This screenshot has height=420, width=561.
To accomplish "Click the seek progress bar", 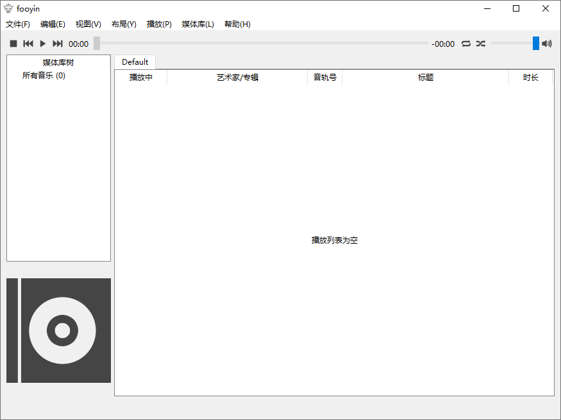I will pyautogui.click(x=256, y=44).
